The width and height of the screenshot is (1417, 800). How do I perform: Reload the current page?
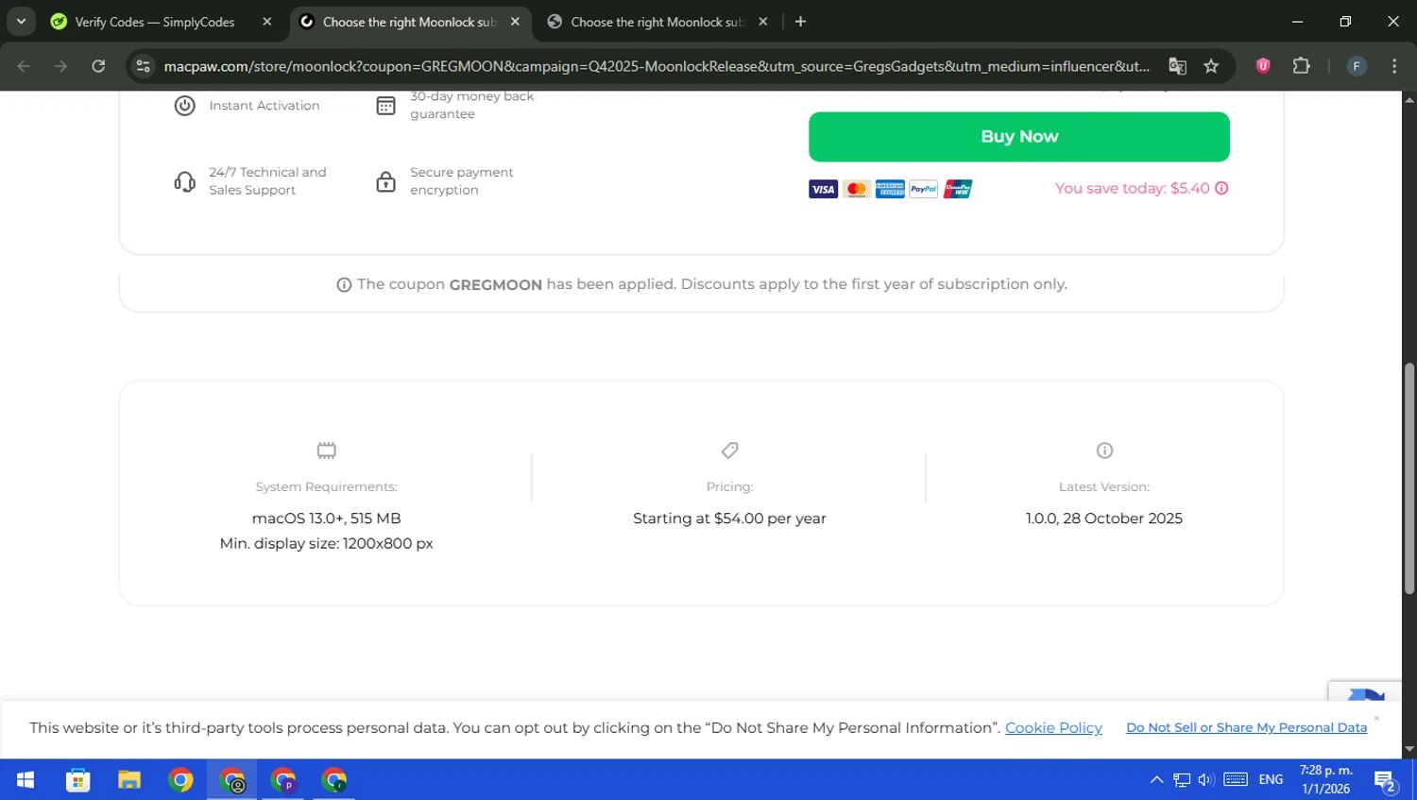98,66
